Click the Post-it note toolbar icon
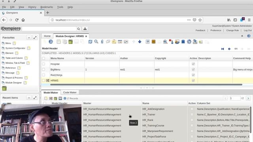 tap(114, 42)
